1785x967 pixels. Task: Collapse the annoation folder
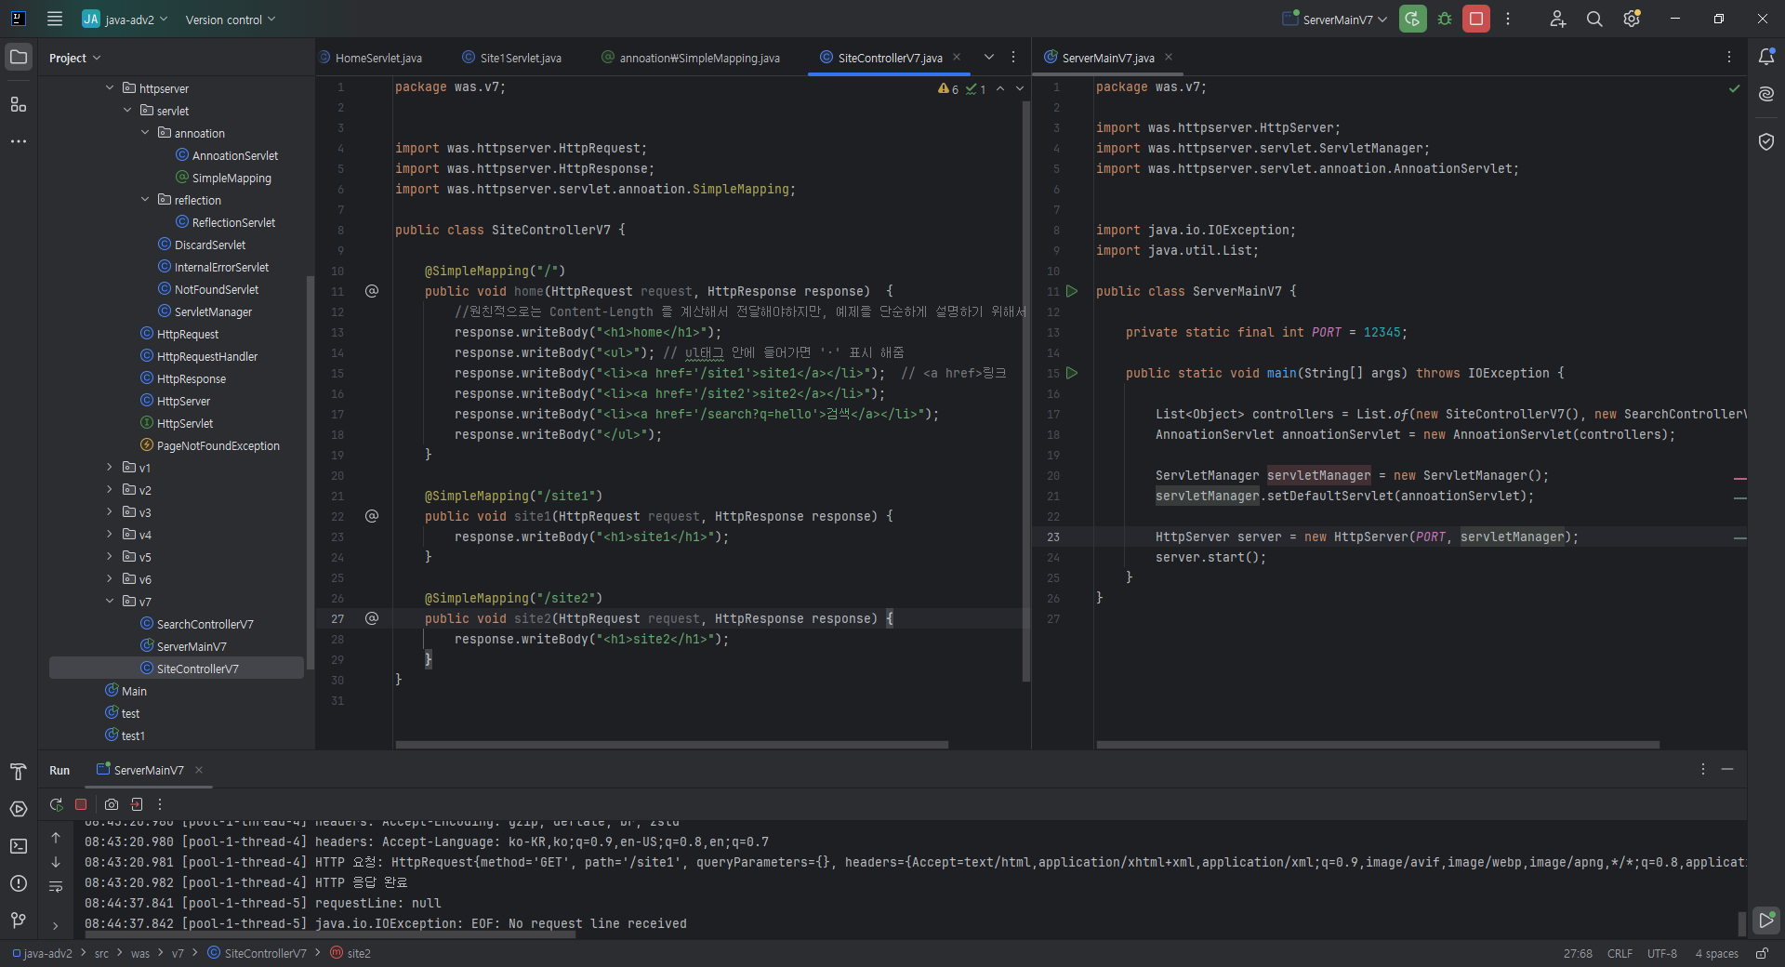(x=145, y=132)
